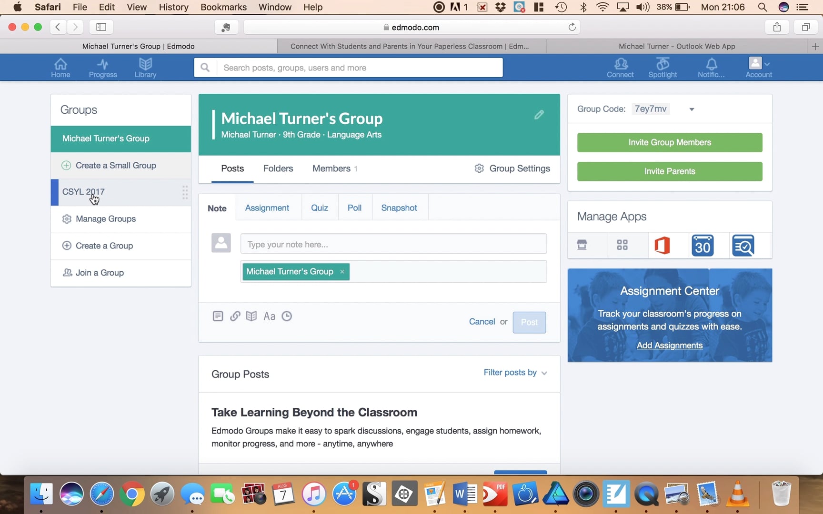Click the Type your note here field
The width and height of the screenshot is (823, 514).
[393, 244]
